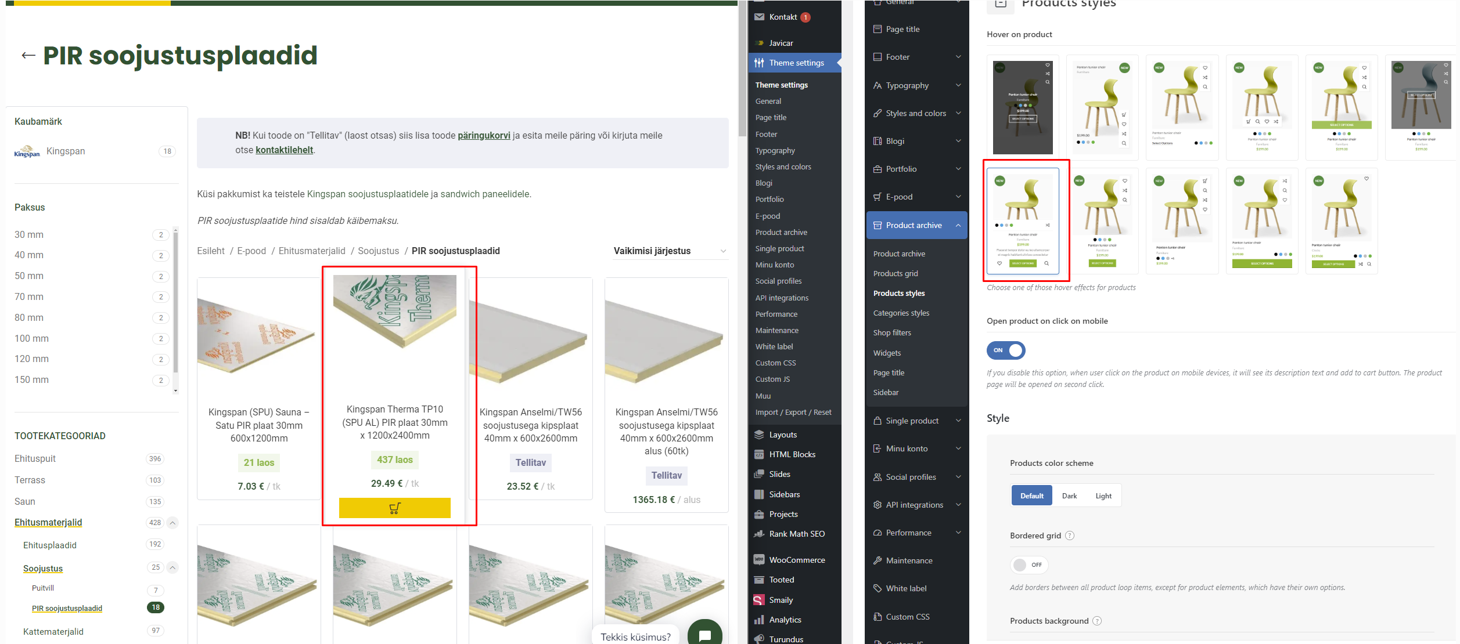Open the chat bubble widget icon
The image size is (1460, 644).
click(704, 635)
